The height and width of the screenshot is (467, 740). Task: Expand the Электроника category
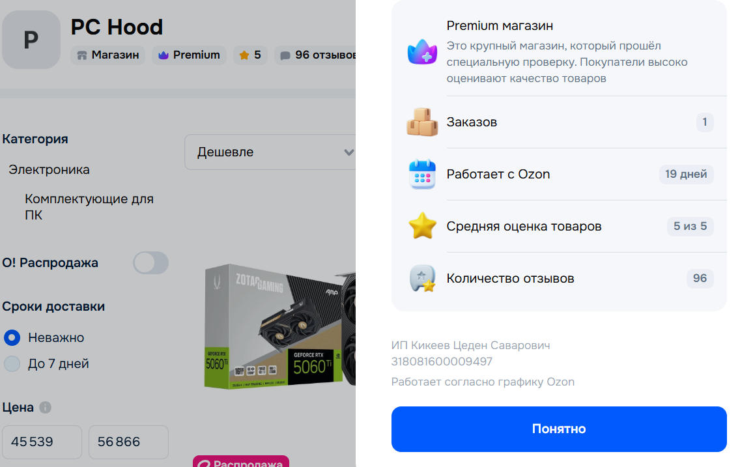(49, 169)
